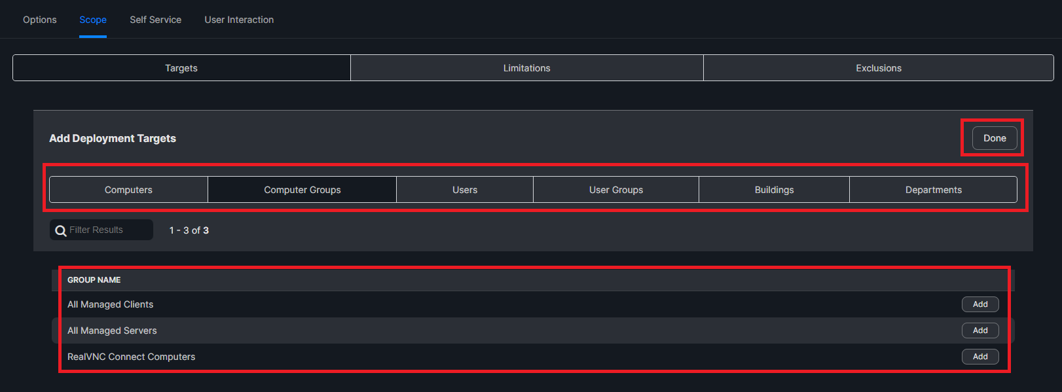Choose the Computer Groups target type
The image size is (1062, 392).
click(302, 190)
